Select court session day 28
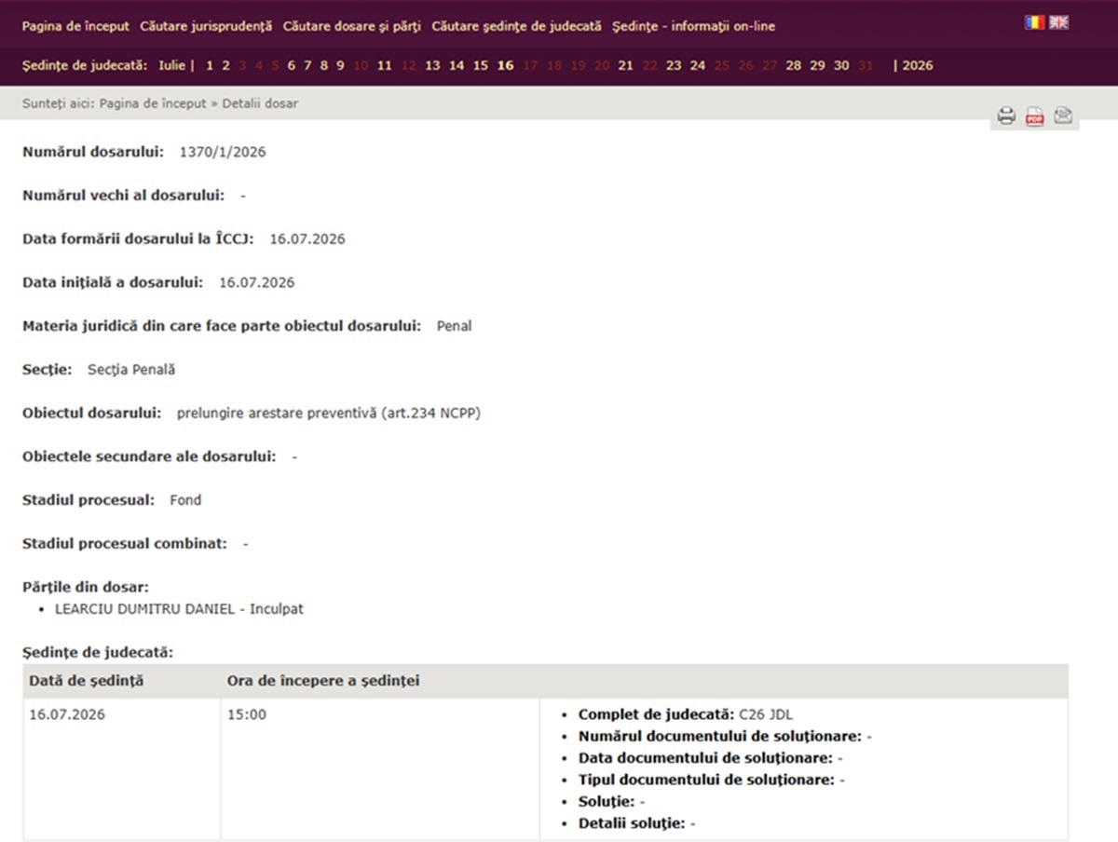 click(x=793, y=65)
